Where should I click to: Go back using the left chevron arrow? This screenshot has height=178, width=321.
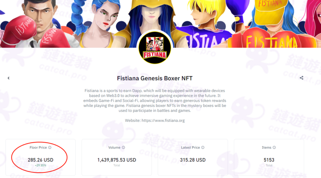pos(8,78)
